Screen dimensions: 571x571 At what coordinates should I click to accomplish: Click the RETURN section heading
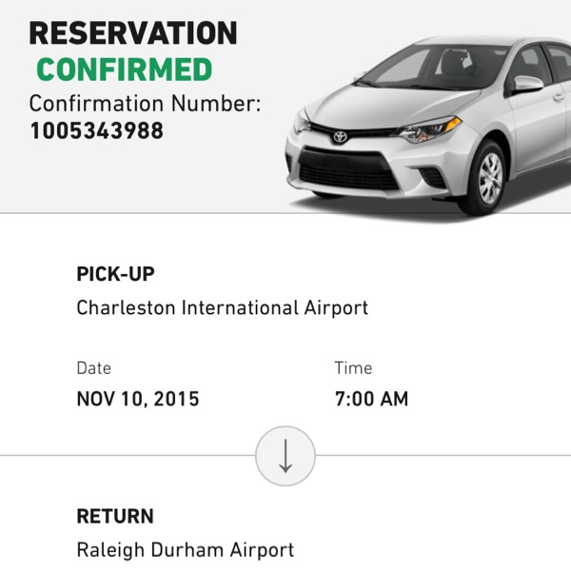115,517
